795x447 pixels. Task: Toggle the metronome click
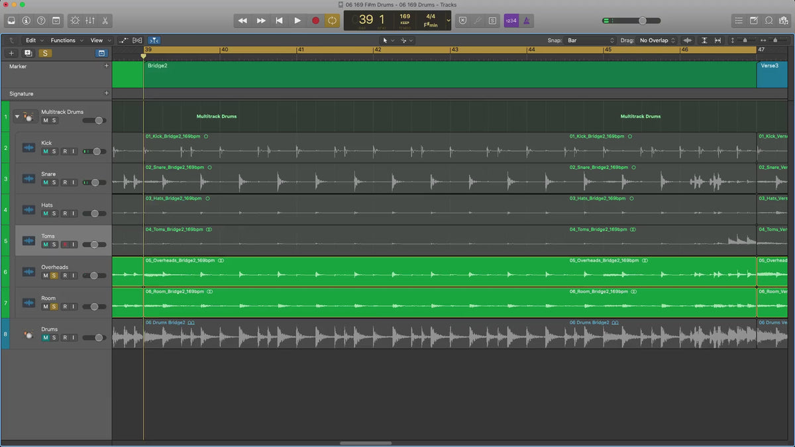click(527, 21)
